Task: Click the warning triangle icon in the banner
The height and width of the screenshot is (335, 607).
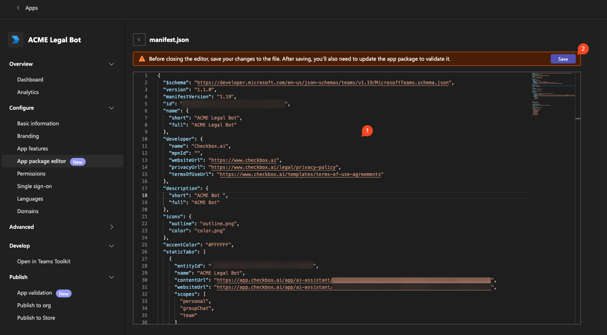Action: 142,59
